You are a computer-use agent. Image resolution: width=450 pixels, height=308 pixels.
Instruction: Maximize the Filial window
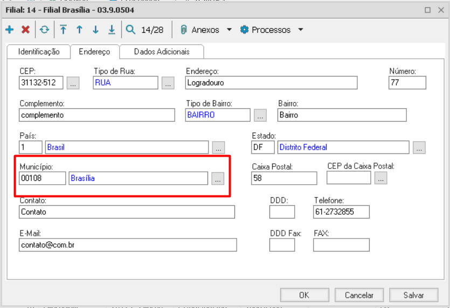click(x=427, y=10)
